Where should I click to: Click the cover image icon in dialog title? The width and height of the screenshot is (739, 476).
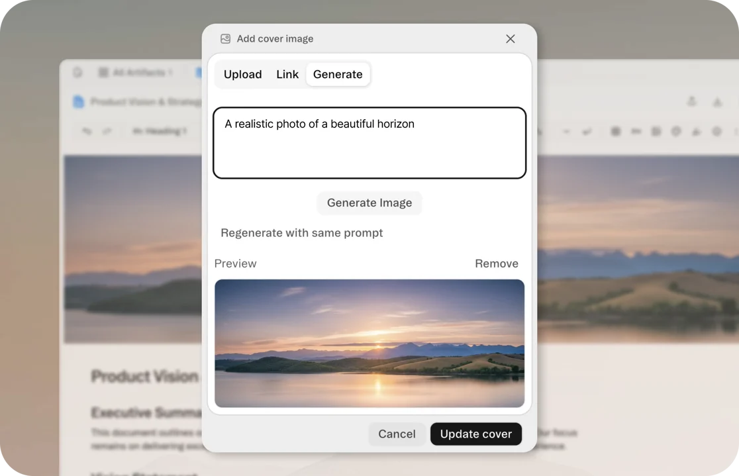coord(225,39)
